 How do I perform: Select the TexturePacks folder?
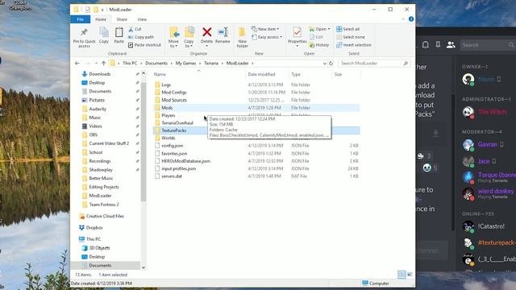point(174,130)
